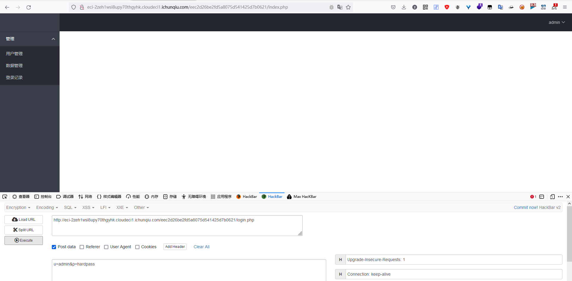Click the devtools error count badge
The width and height of the screenshot is (572, 281).
click(533, 197)
